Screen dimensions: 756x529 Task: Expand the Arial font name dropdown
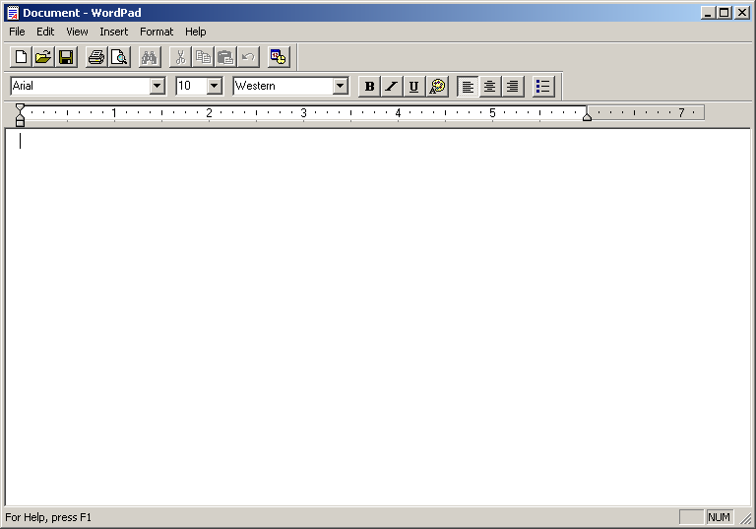(157, 87)
